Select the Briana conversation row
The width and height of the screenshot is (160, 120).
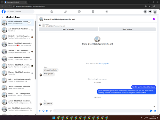(x=17, y=23)
